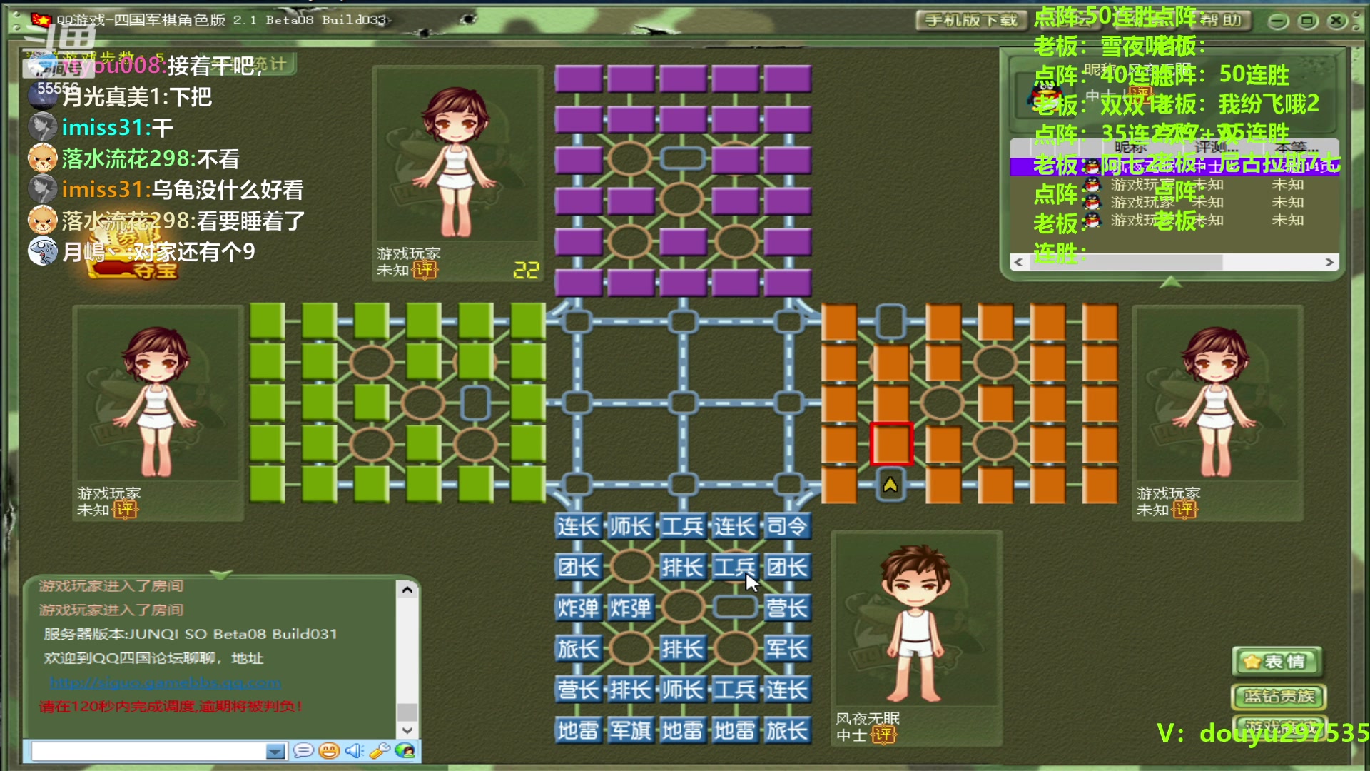The height and width of the screenshot is (771, 1370).
Task: Select the 军旗 flag piece
Action: tap(631, 731)
